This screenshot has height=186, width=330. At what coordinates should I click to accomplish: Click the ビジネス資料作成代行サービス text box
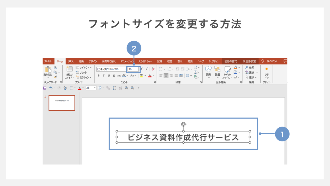tap(183, 137)
